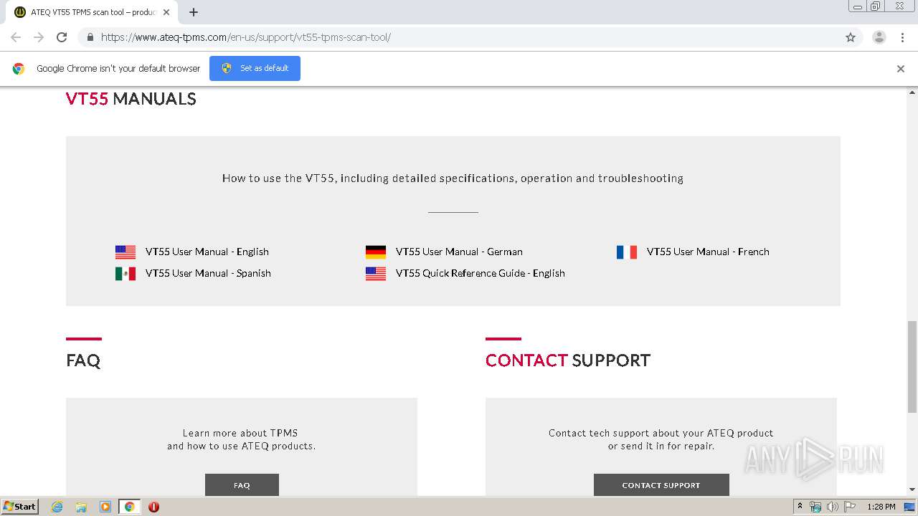Viewport: 918px width, 516px height.
Task: Open the Chrome profile avatar
Action: point(879,37)
